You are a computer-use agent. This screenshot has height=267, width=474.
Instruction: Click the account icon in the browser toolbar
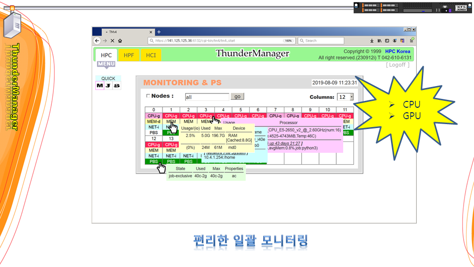tap(395, 41)
